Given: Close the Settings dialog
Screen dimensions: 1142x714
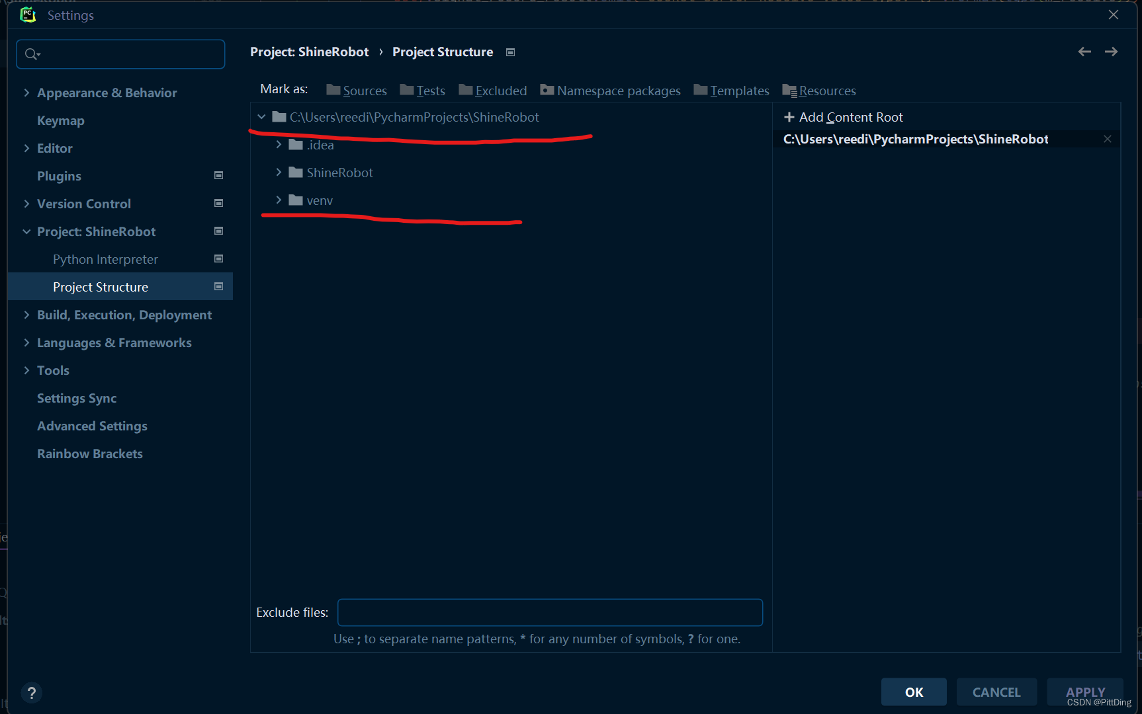Looking at the screenshot, I should (1114, 15).
